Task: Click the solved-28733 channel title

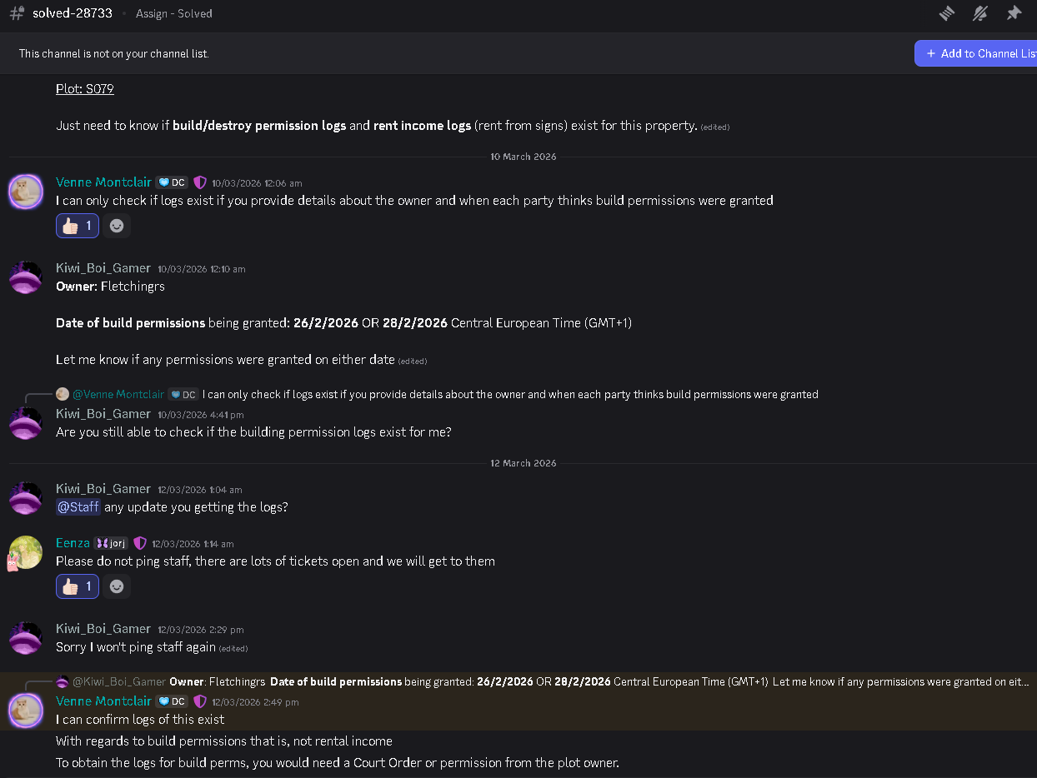Action: coord(73,13)
